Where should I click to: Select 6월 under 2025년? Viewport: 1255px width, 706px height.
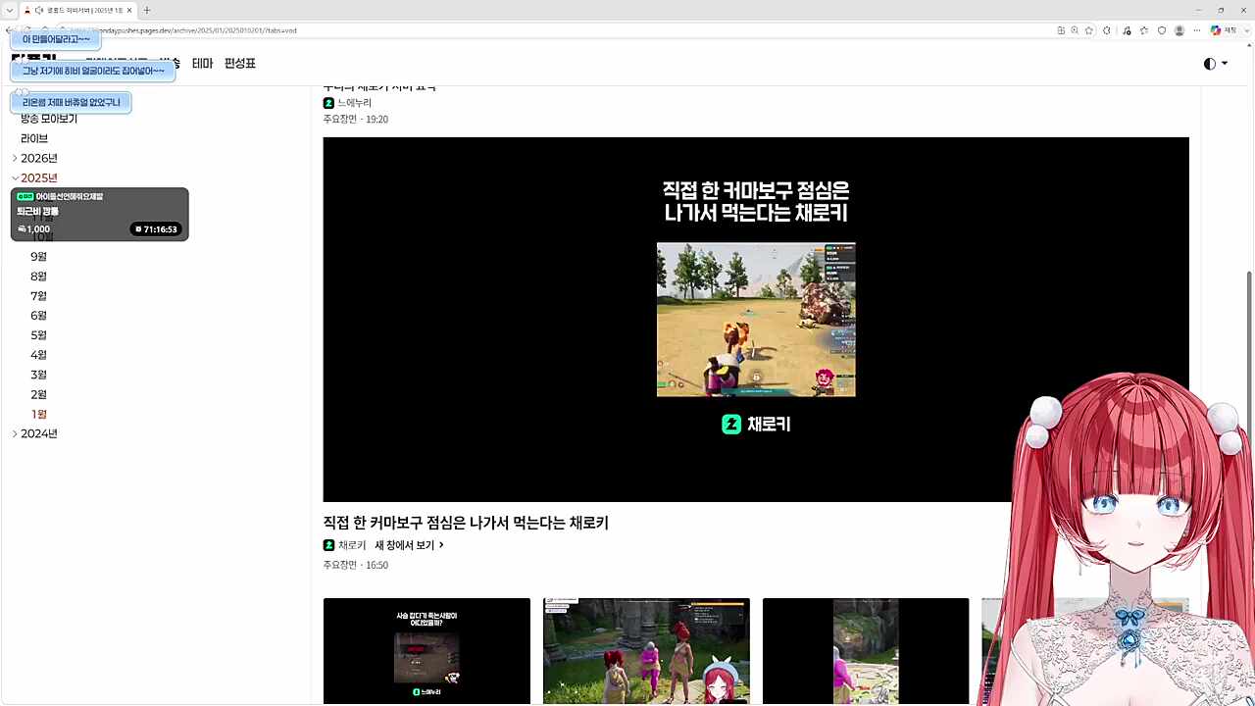[39, 315]
